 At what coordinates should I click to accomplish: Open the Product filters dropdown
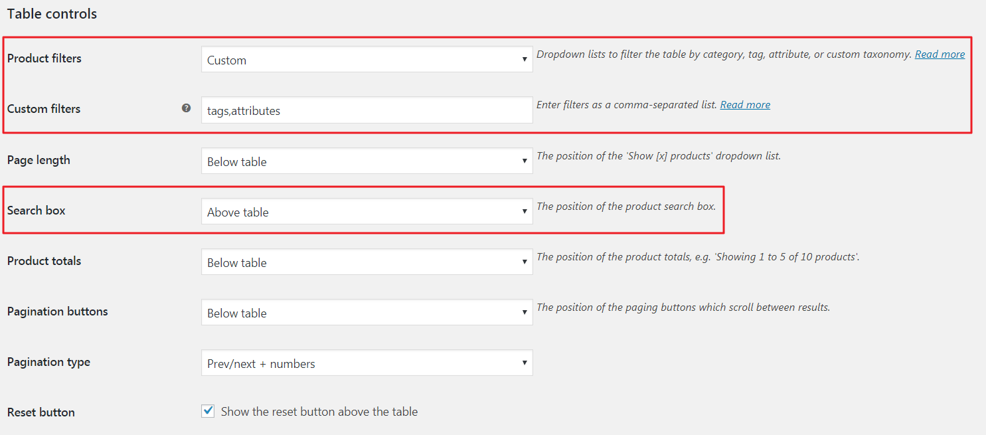pyautogui.click(x=367, y=60)
